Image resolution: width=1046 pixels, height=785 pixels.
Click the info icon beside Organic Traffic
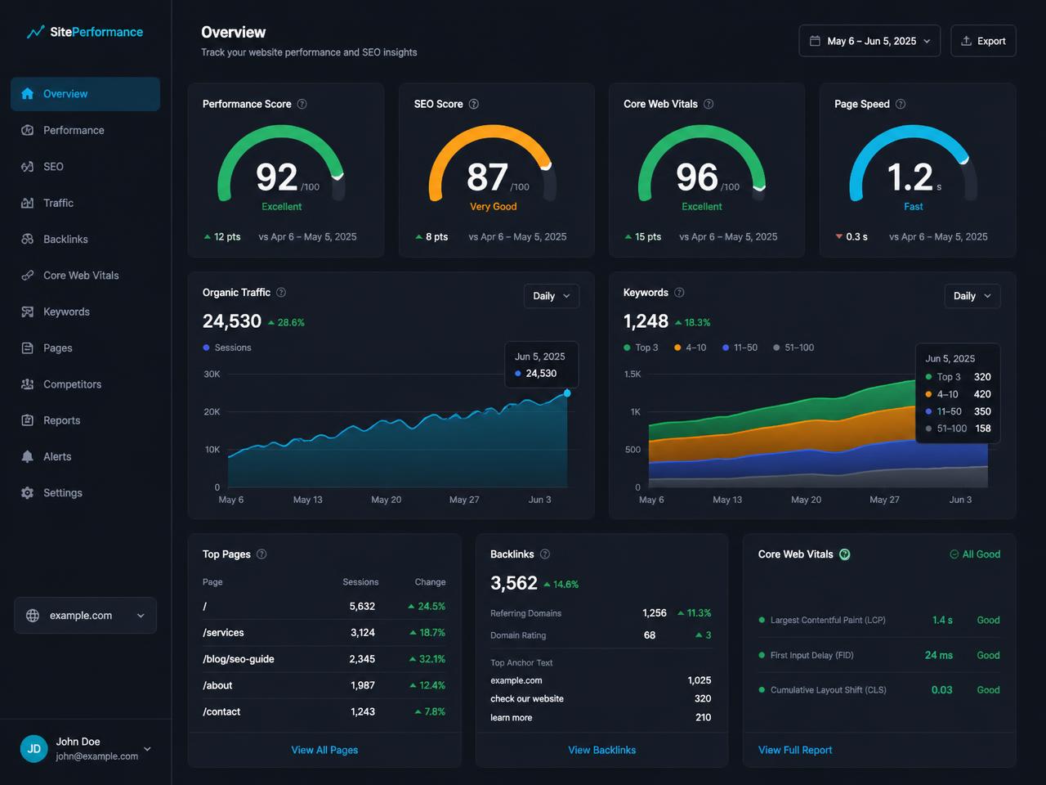pyautogui.click(x=281, y=292)
